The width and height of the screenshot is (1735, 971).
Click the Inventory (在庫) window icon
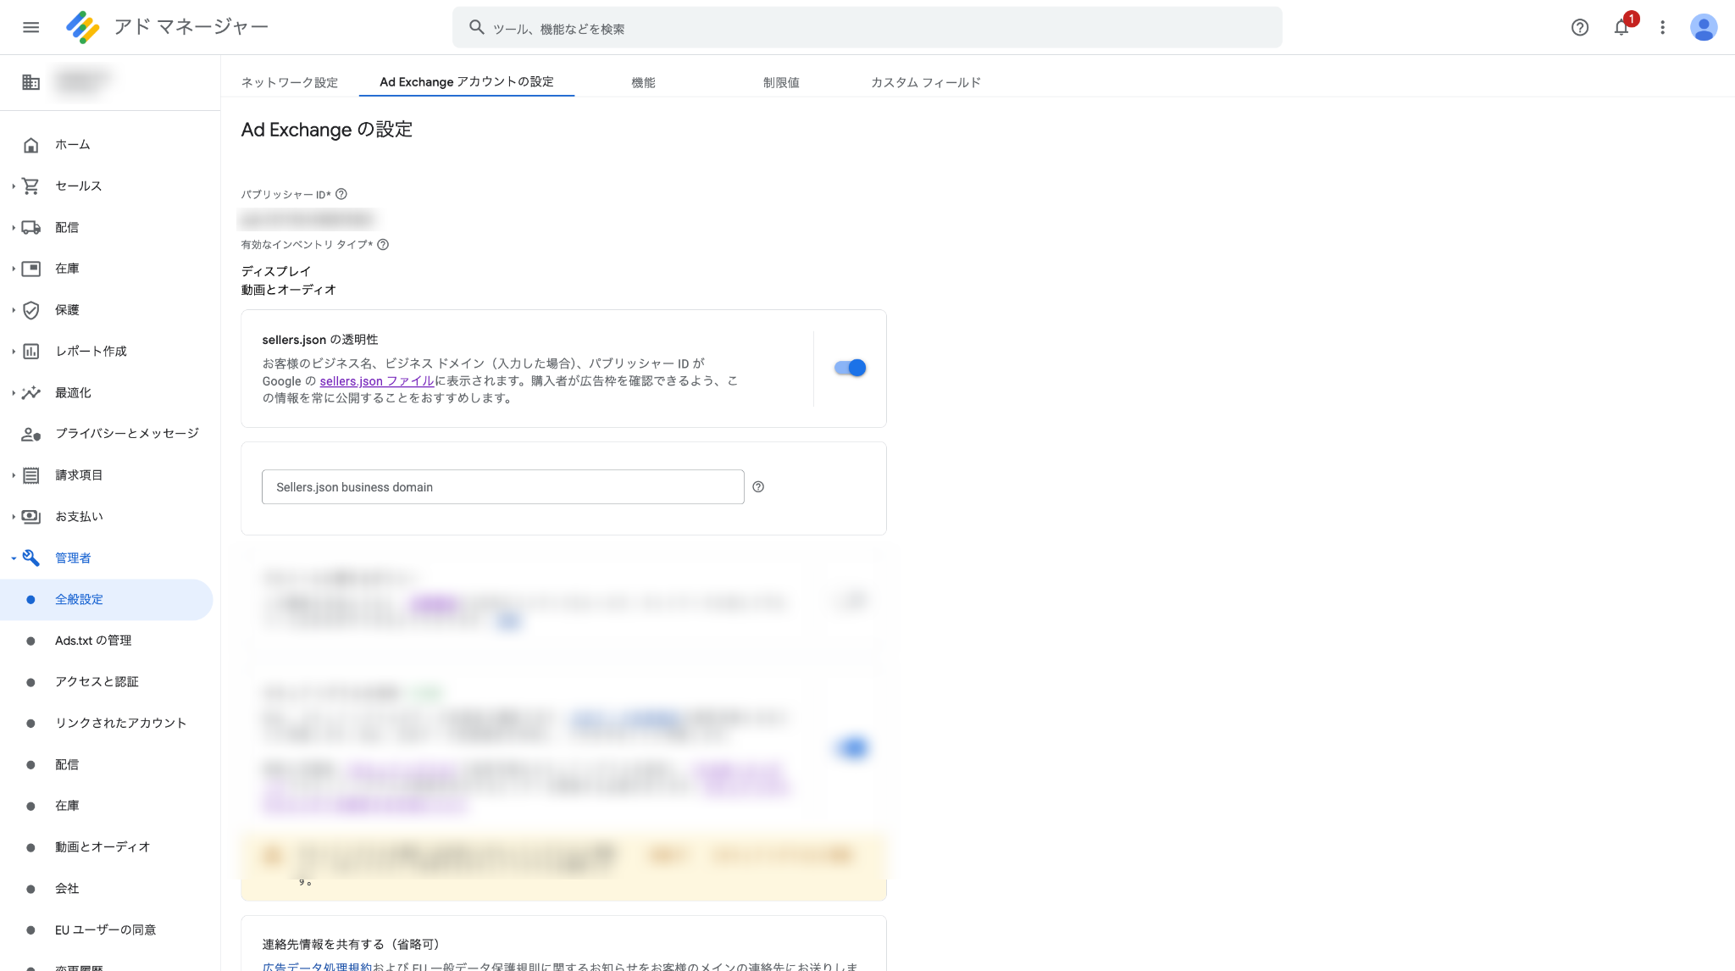click(x=30, y=269)
